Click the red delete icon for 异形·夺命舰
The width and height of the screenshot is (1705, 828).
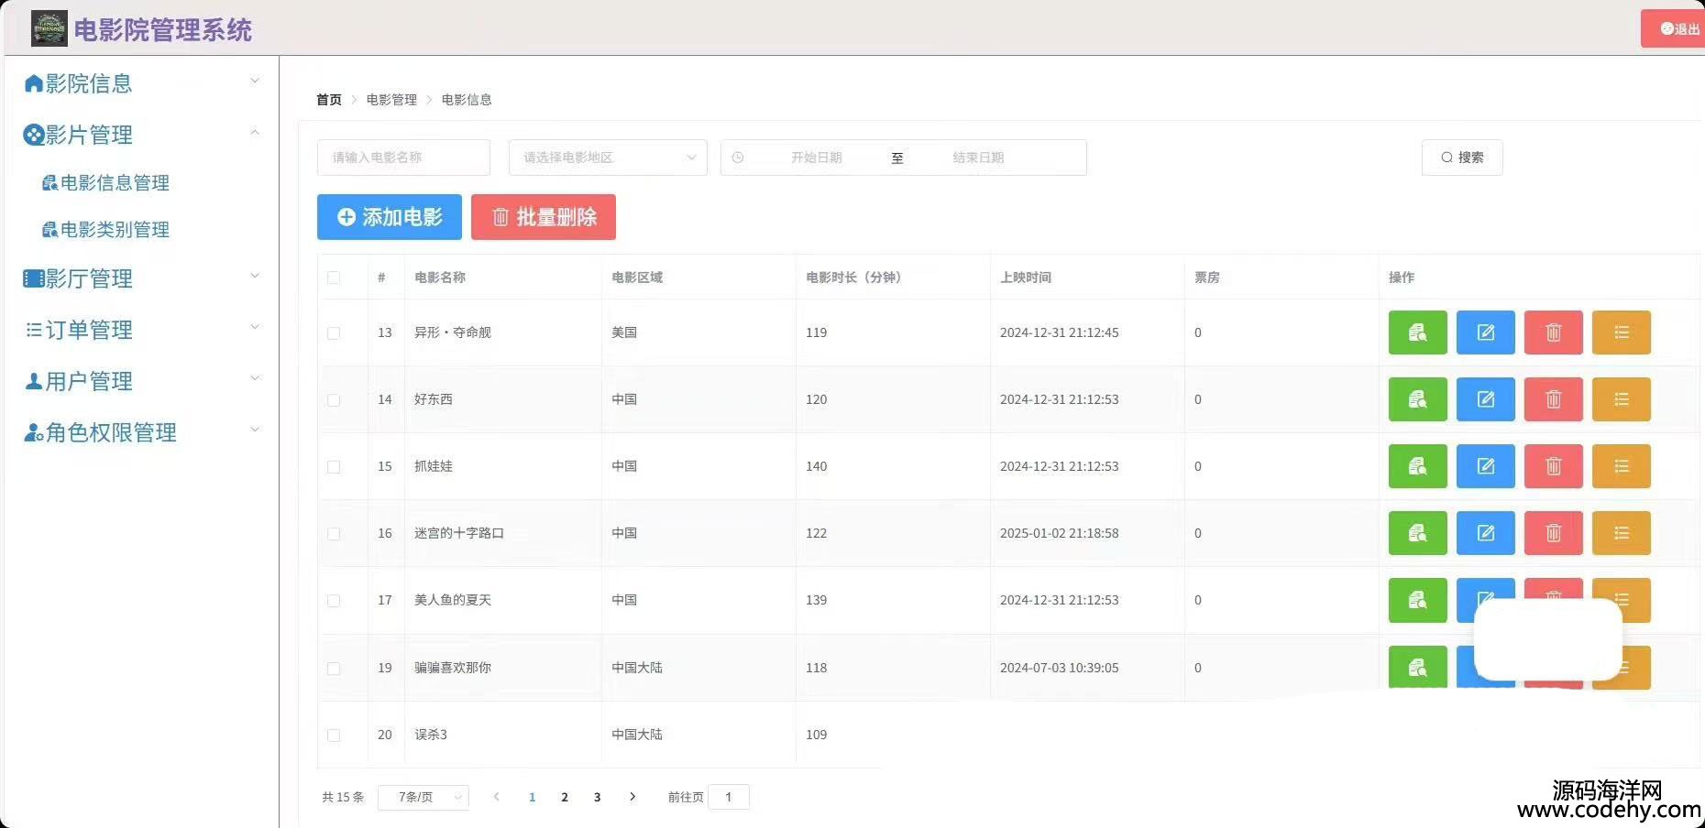coord(1553,332)
